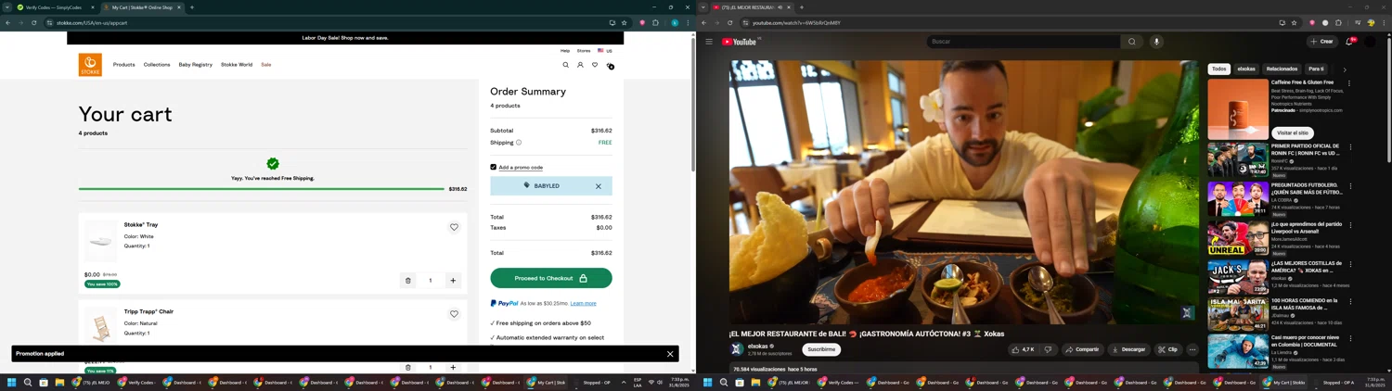Go to YouTube home via logo

pyautogui.click(x=740, y=42)
